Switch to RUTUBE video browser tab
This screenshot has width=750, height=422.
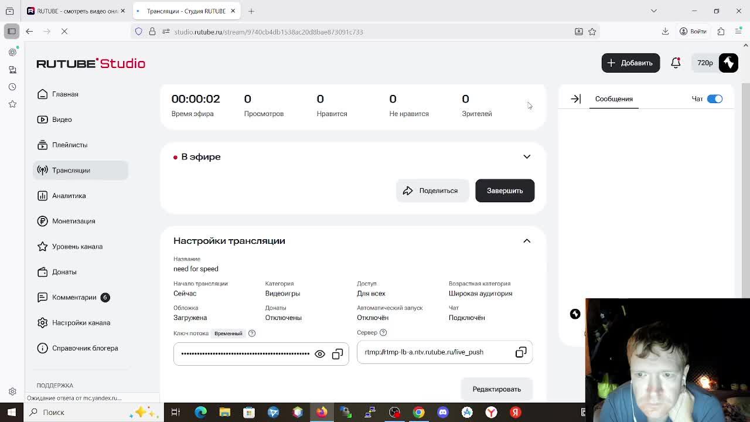(76, 11)
